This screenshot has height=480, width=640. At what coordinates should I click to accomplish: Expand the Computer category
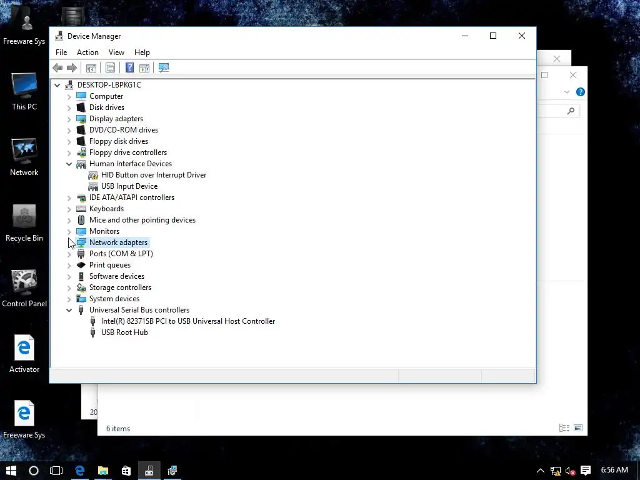pos(69,97)
